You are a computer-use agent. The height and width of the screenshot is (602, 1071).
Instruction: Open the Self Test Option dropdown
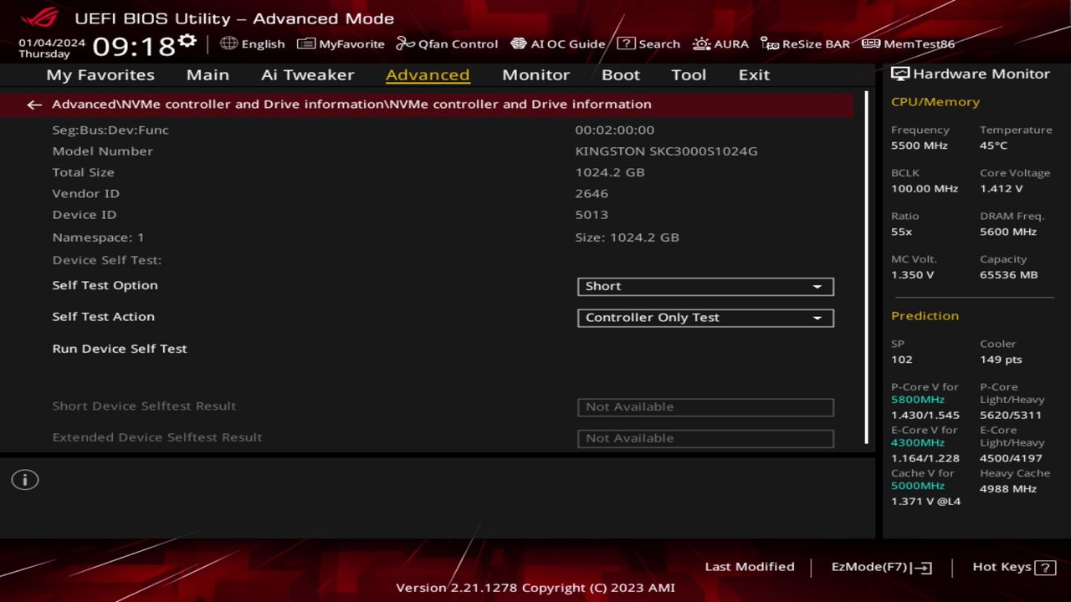coord(705,286)
